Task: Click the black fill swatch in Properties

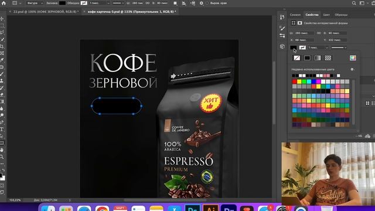Action: point(293,47)
